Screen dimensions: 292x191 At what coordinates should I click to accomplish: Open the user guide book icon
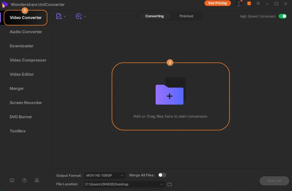12,180
